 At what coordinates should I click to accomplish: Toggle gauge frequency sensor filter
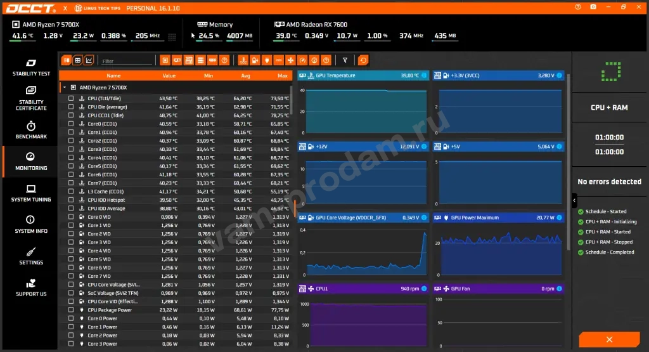(x=302, y=60)
